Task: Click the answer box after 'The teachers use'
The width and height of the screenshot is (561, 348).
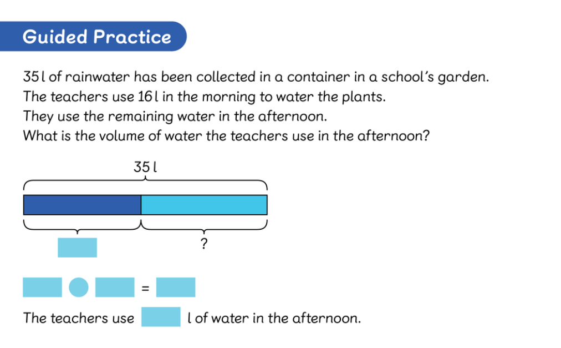Action: (x=161, y=317)
